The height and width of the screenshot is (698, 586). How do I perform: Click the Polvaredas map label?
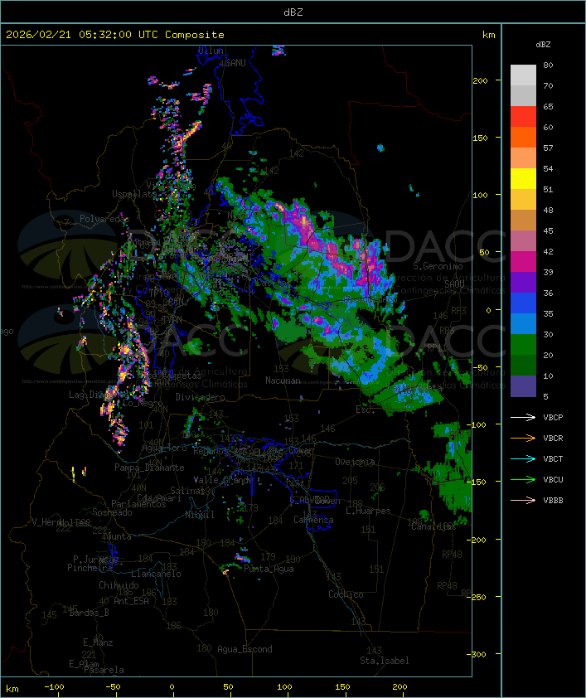(104, 219)
